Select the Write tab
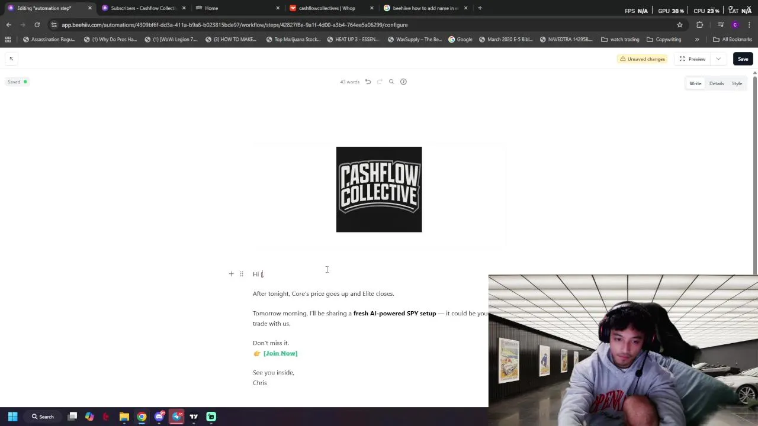 [x=695, y=83]
